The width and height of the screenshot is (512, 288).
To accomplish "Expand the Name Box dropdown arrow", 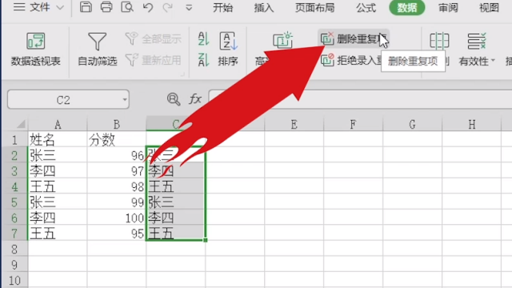I will pos(125,99).
